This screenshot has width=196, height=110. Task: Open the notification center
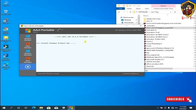(191, 108)
